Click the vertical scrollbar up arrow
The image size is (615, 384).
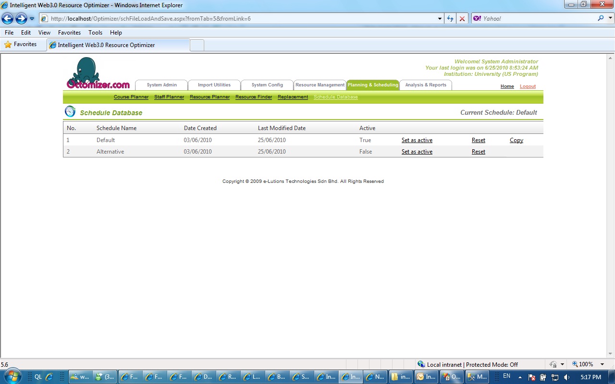tap(610, 58)
